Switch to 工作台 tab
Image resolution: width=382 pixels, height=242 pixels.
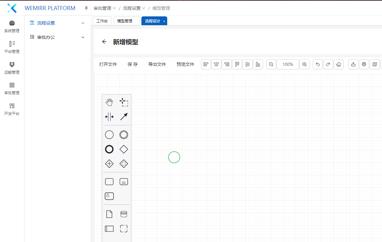coord(102,21)
